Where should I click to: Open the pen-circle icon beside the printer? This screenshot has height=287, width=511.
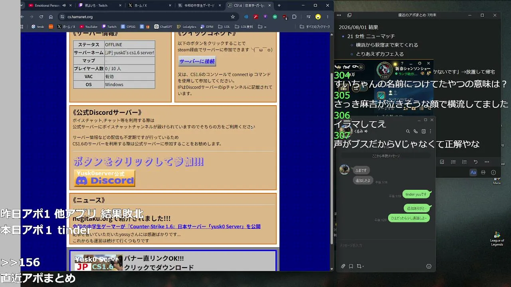coord(493,173)
